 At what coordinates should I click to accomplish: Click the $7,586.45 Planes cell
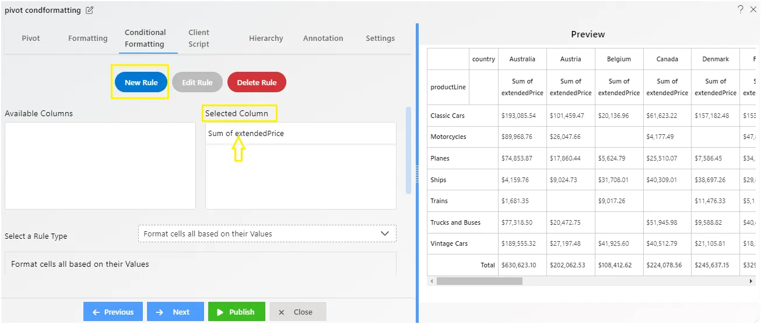tap(716, 158)
